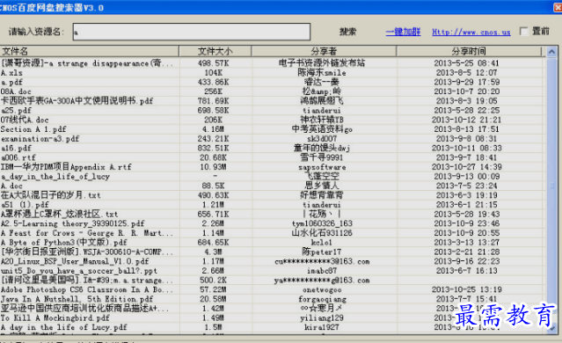Select 在A大队混日子的岁月.txt row
The height and width of the screenshot is (343, 562).
point(273,195)
